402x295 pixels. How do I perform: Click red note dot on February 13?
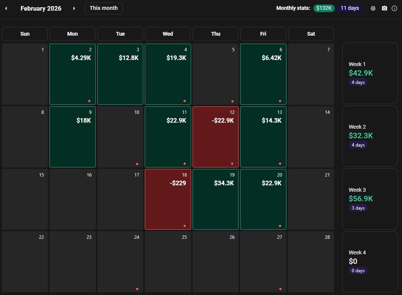(x=280, y=164)
